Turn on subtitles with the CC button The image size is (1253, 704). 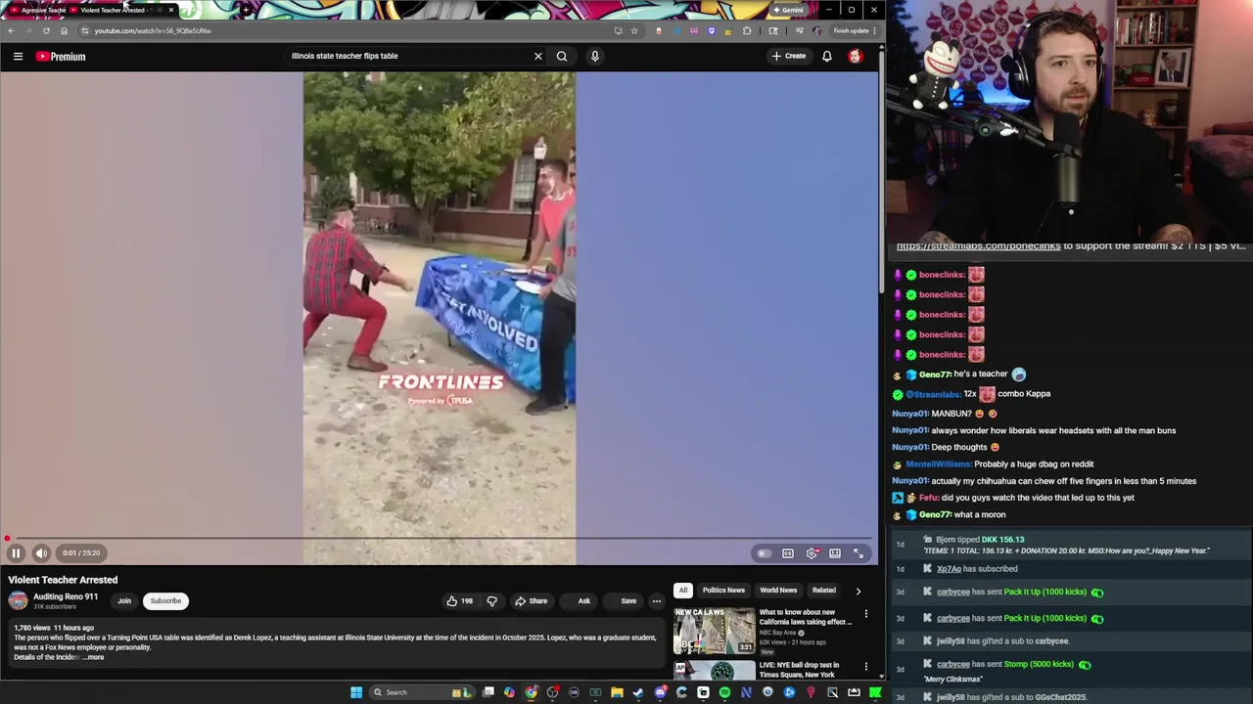click(x=788, y=553)
